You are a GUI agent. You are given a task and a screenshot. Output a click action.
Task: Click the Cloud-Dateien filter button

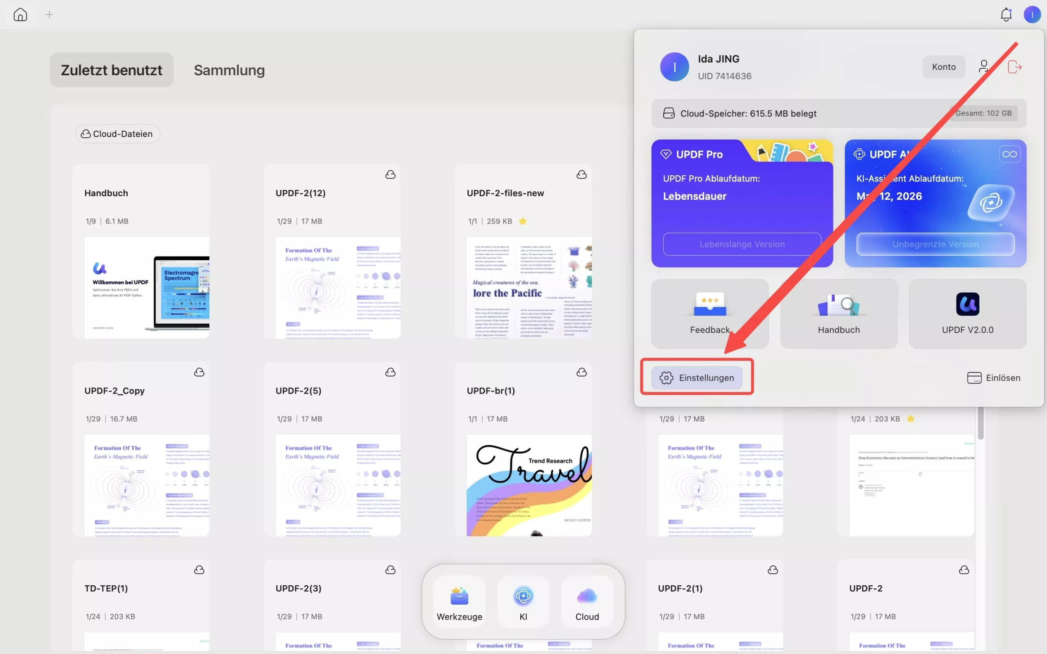tap(118, 134)
